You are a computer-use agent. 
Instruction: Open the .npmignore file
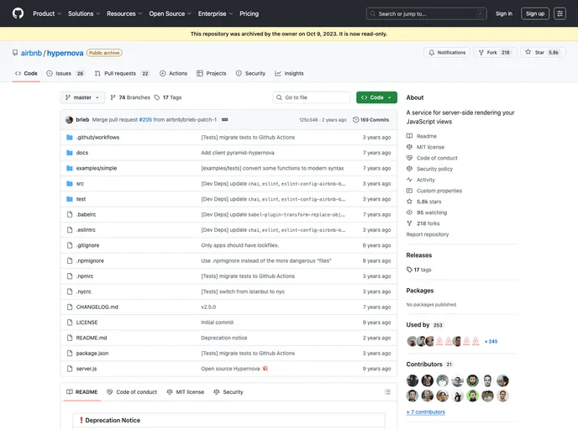tap(90, 261)
